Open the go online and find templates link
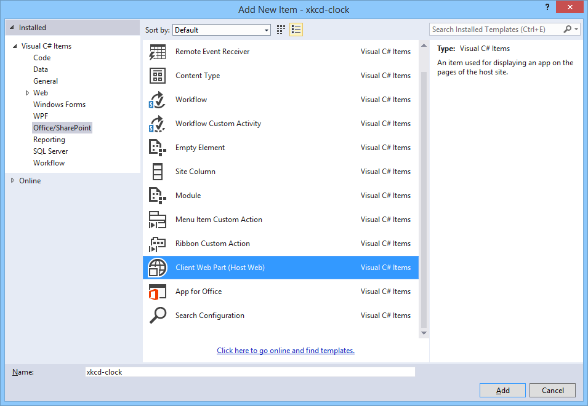The width and height of the screenshot is (588, 406). click(x=286, y=351)
